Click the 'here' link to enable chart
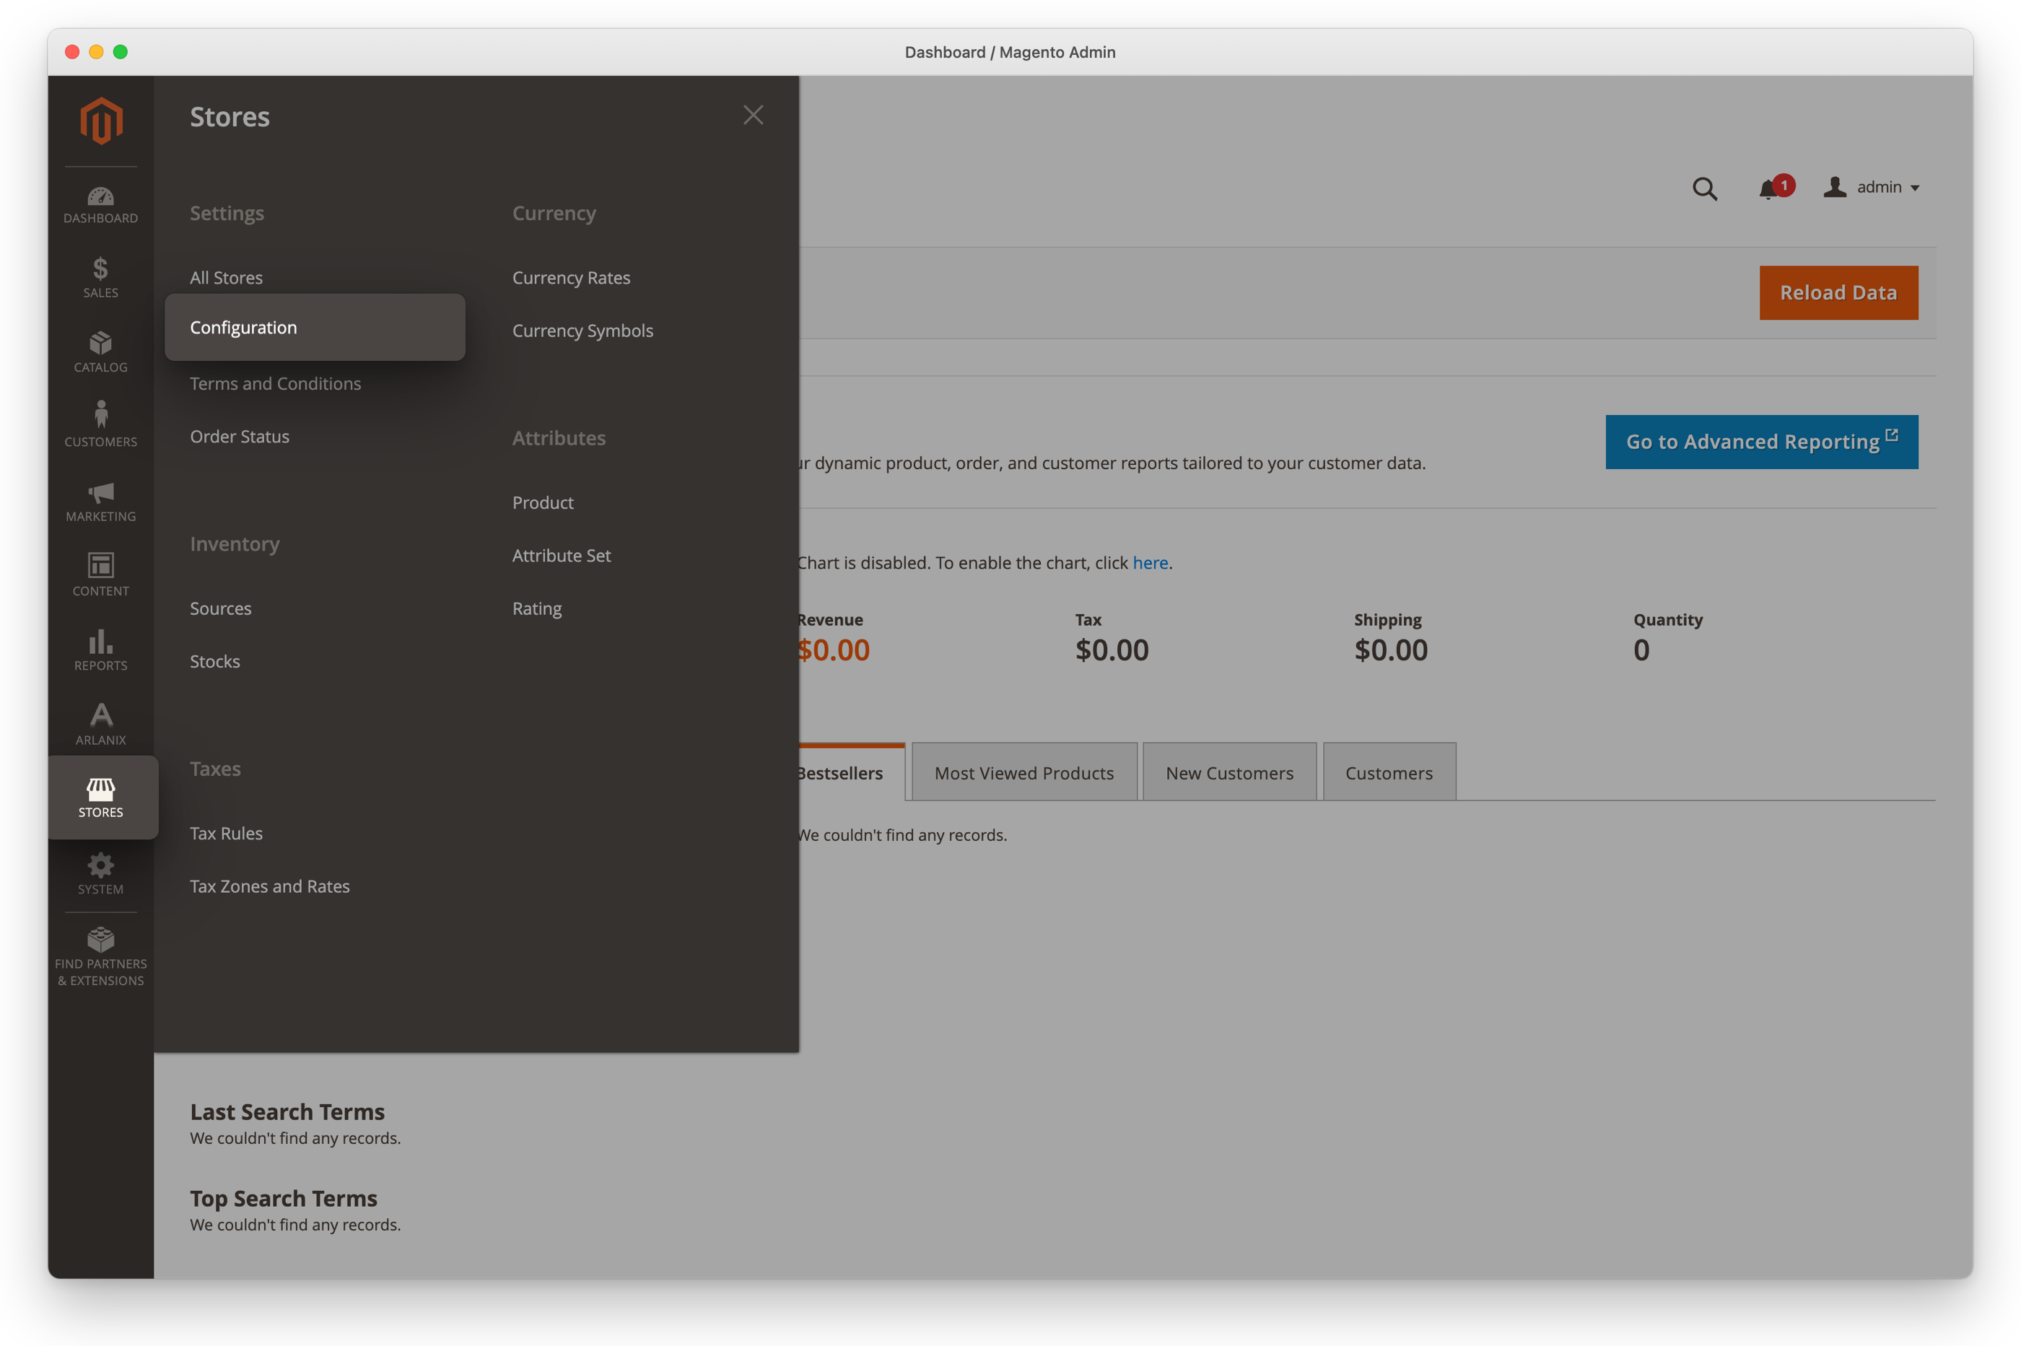This screenshot has width=2021, height=1346. (x=1150, y=562)
